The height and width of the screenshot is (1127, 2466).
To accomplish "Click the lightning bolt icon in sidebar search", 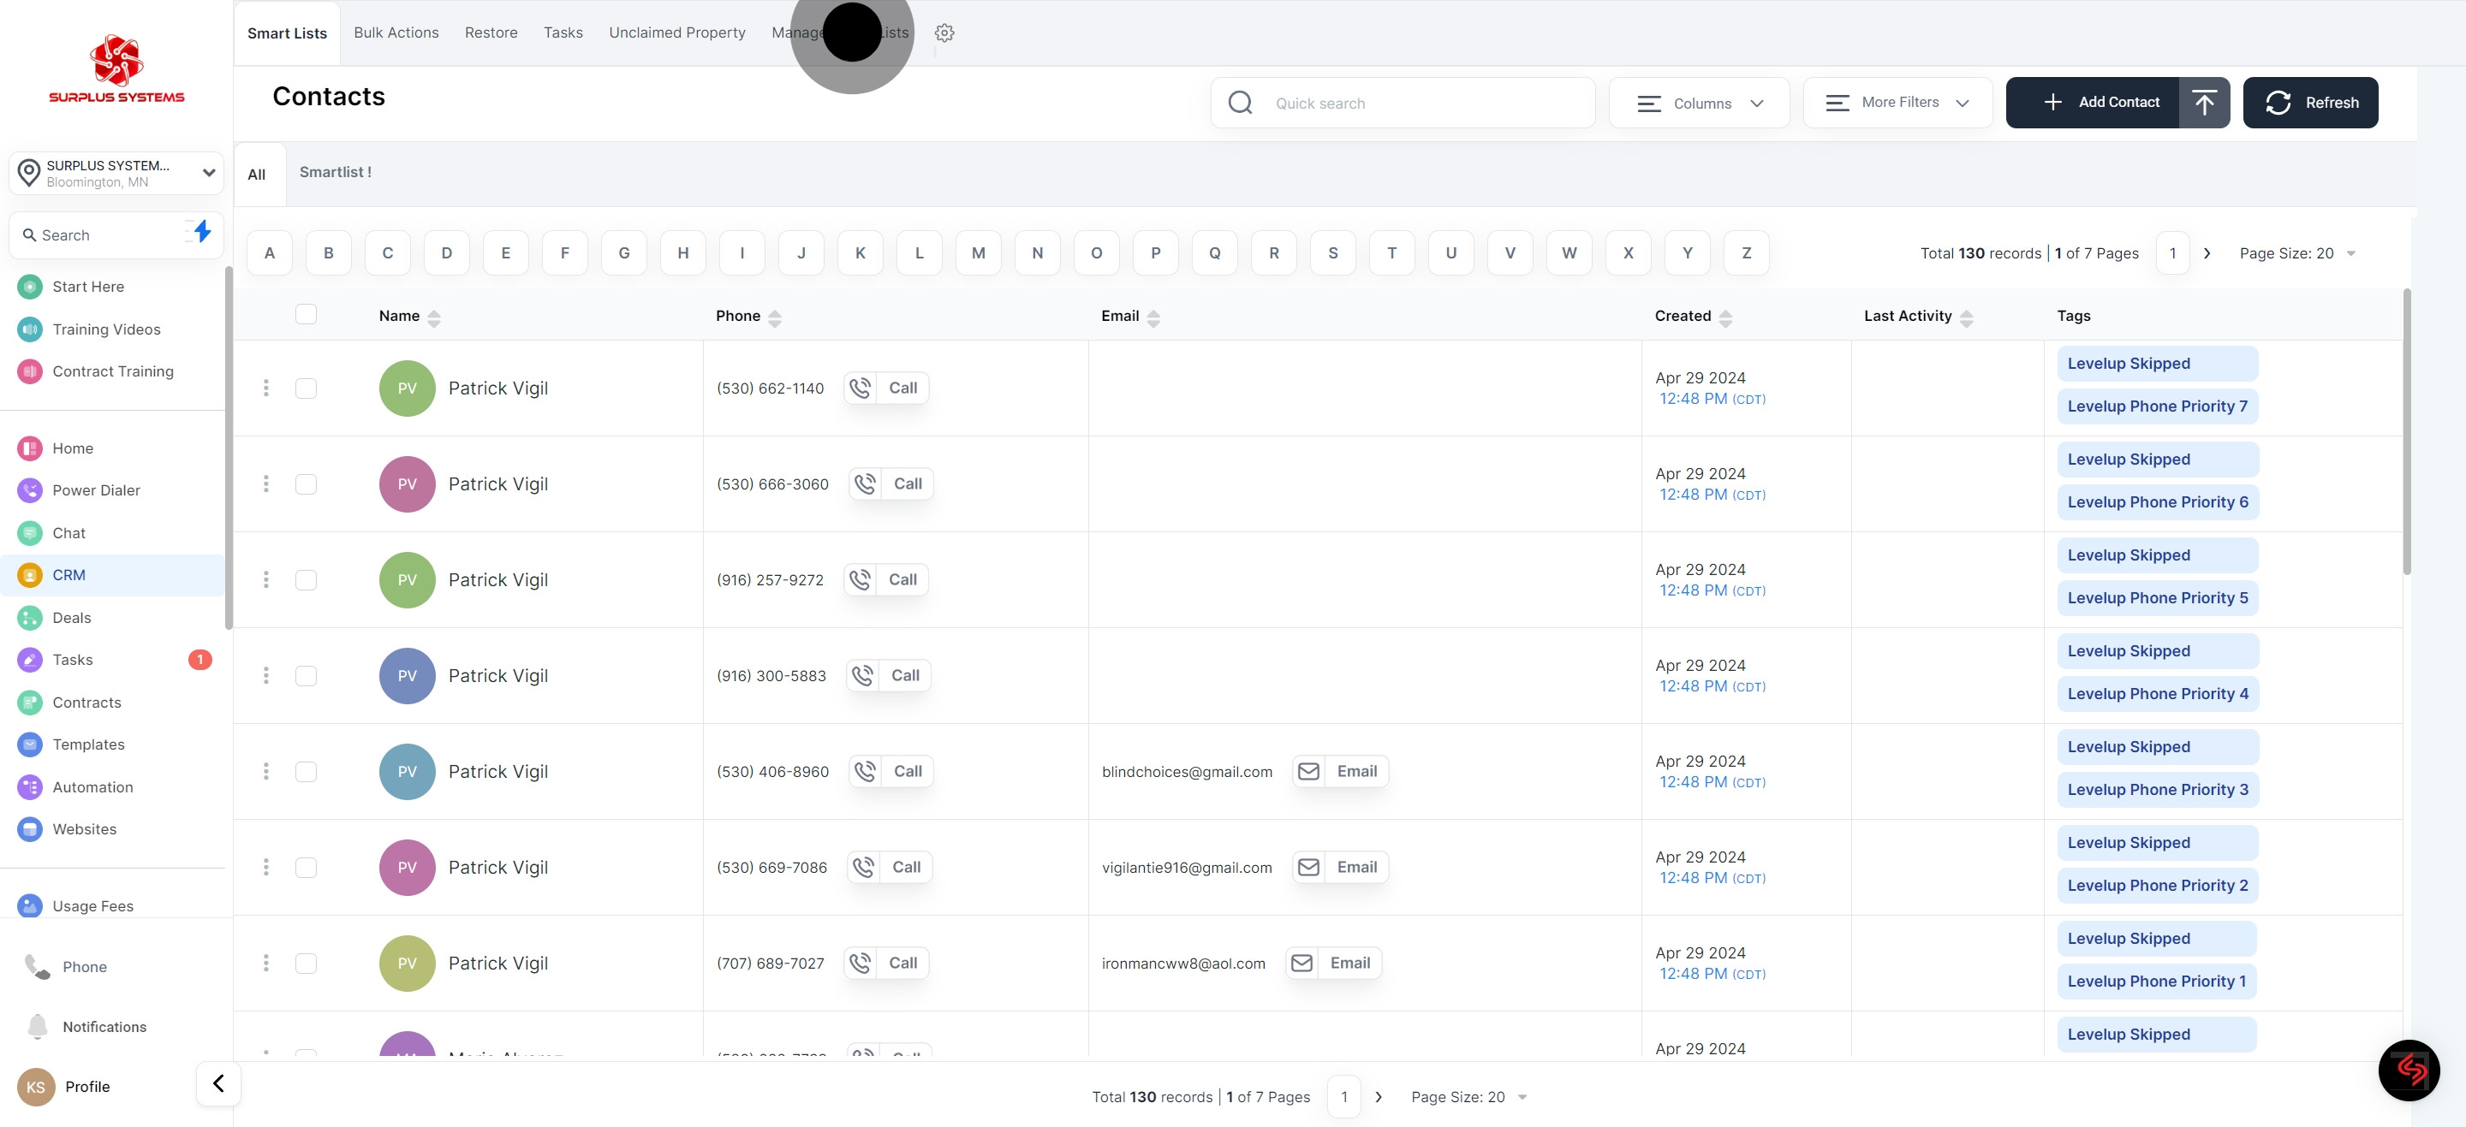I will coord(202,232).
